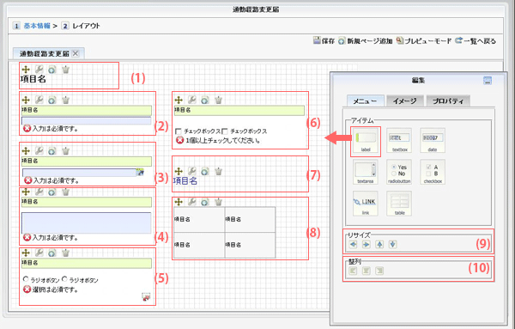This screenshot has width=515, height=329.
Task: Open wrench settings of textarea item (4)
Action: pos(39,192)
